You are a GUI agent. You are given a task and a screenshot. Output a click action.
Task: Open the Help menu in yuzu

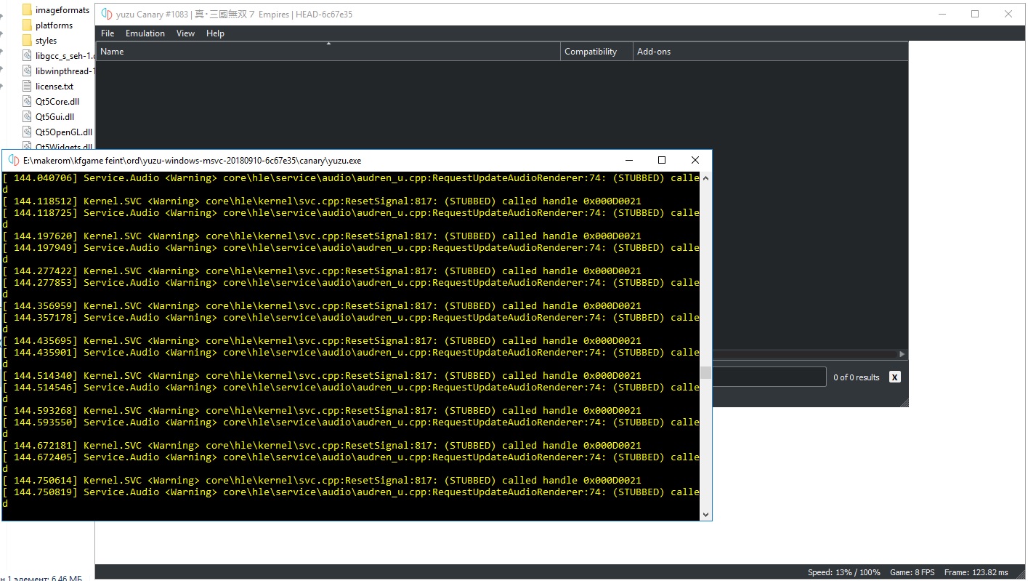(x=215, y=33)
